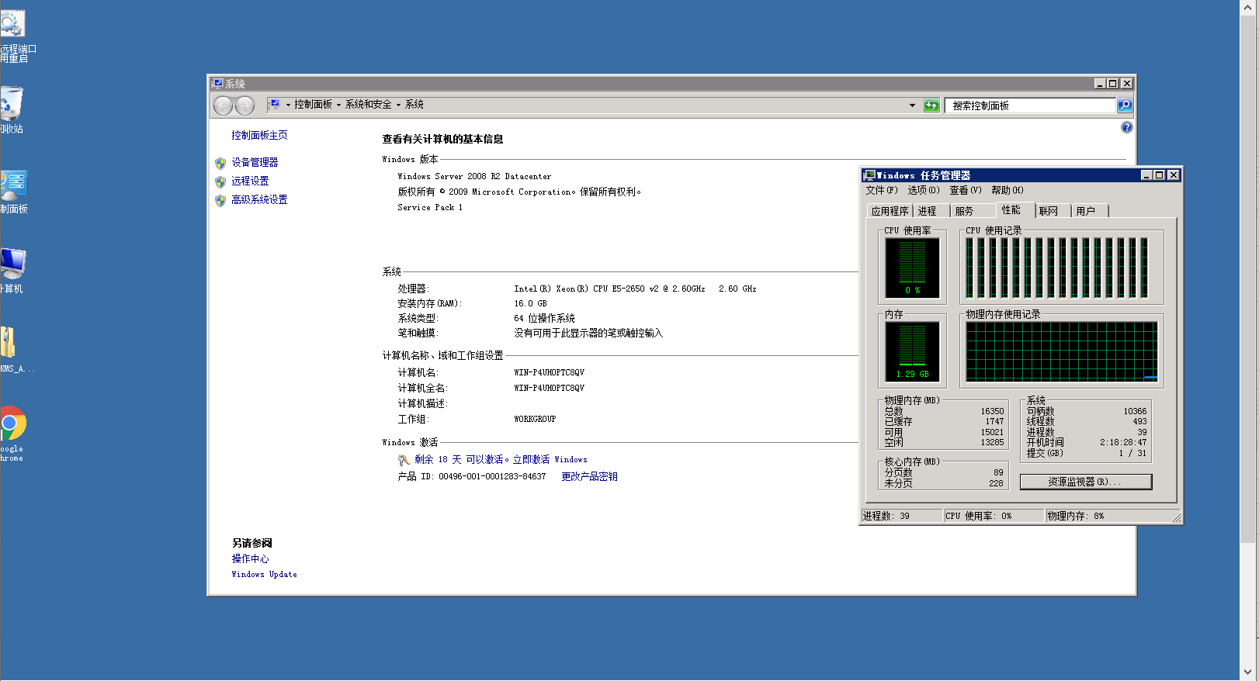This screenshot has height=681, width=1259.
Task: Launch Google Chrome from desktop
Action: pyautogui.click(x=12, y=423)
